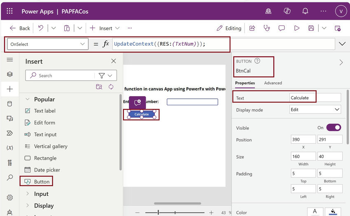Viewport: 350px width, 216px height.
Task: Open the Search sidebar icon
Action: 10,178
